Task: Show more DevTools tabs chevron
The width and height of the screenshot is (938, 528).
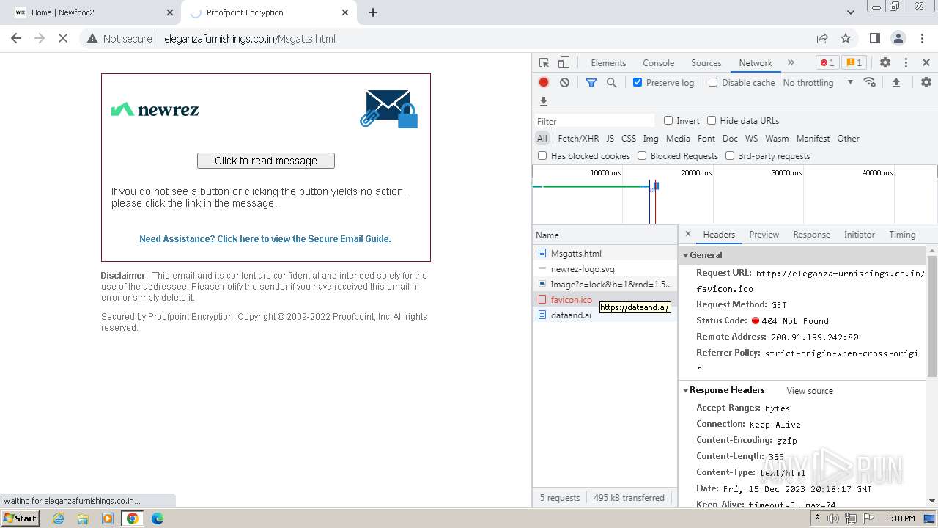Action: click(791, 63)
